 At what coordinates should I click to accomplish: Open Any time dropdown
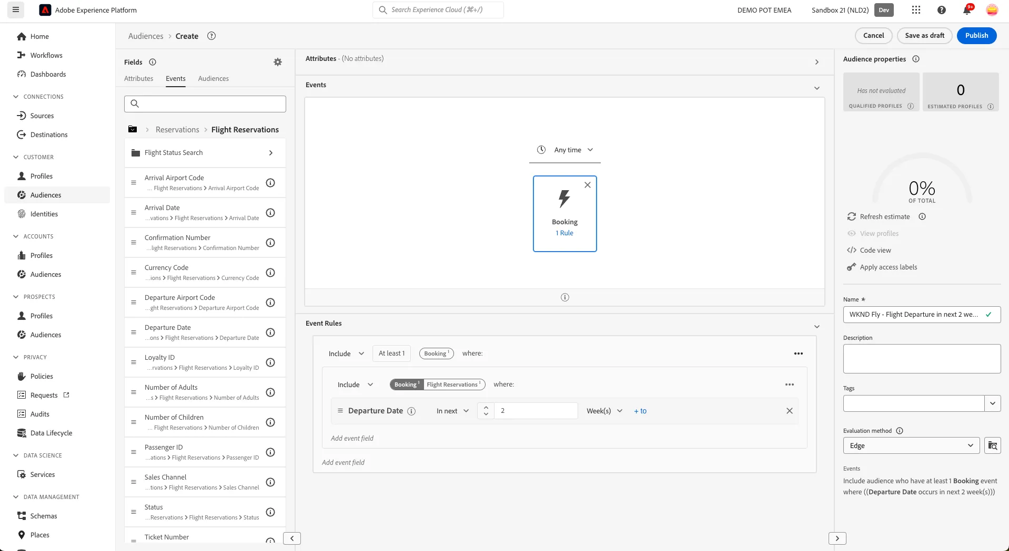pyautogui.click(x=565, y=150)
